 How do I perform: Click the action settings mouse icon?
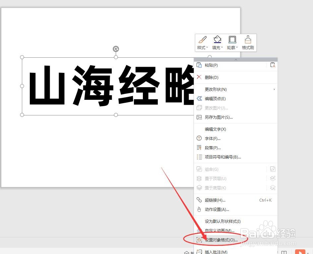pyautogui.click(x=199, y=209)
